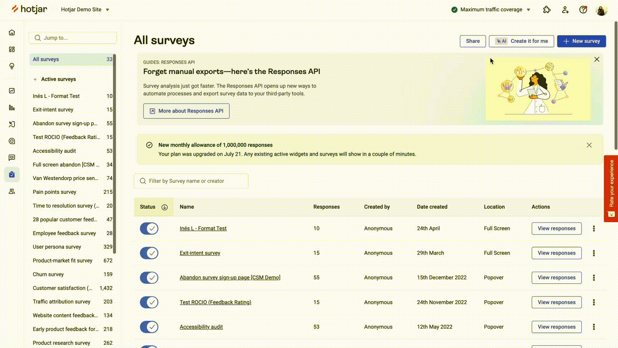Click the Jump to search field
This screenshot has width=618, height=348.
click(73, 38)
